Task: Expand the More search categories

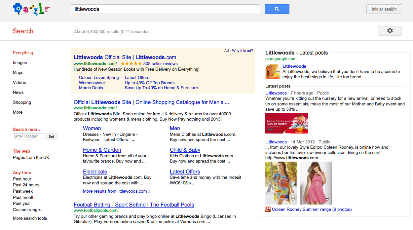Action: pyautogui.click(x=18, y=112)
